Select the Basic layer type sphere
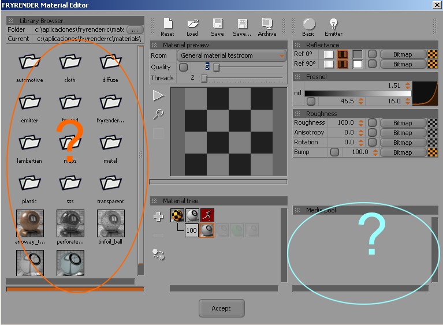The height and width of the screenshot is (325, 443). tap(309, 24)
